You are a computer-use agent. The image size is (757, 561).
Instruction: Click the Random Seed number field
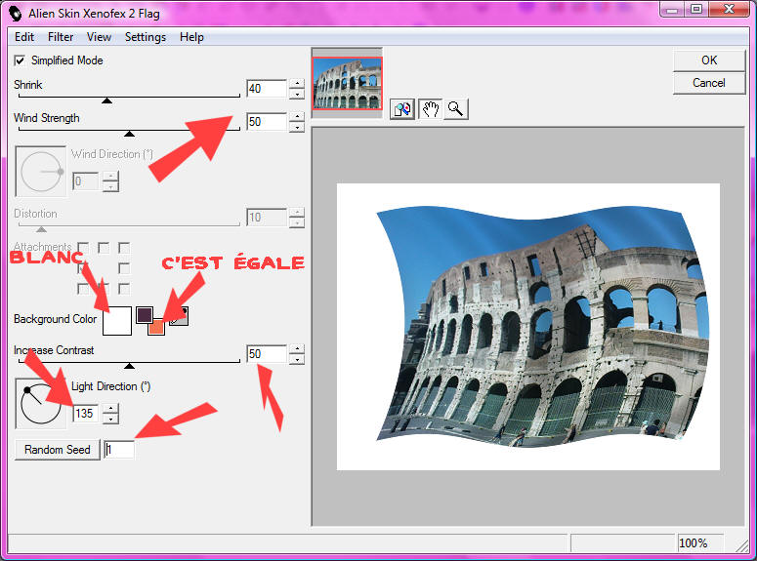(119, 450)
